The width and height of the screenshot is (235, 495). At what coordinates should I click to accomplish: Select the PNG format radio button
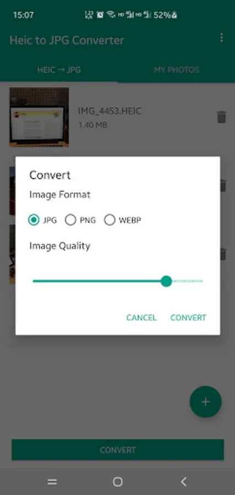click(70, 220)
